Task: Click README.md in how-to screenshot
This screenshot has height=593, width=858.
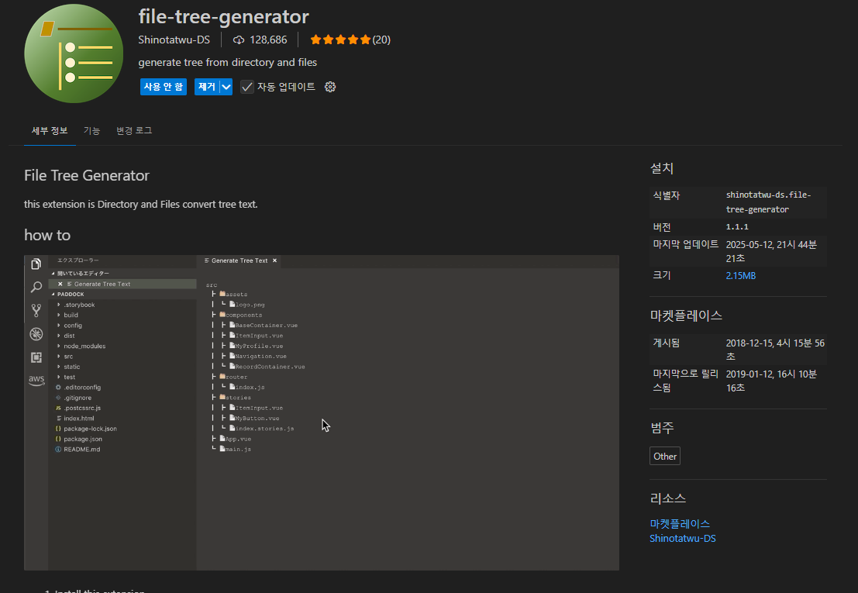Action: click(x=81, y=450)
